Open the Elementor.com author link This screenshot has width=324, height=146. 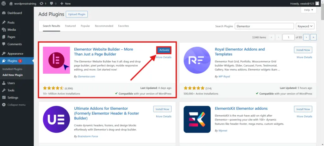86,76
